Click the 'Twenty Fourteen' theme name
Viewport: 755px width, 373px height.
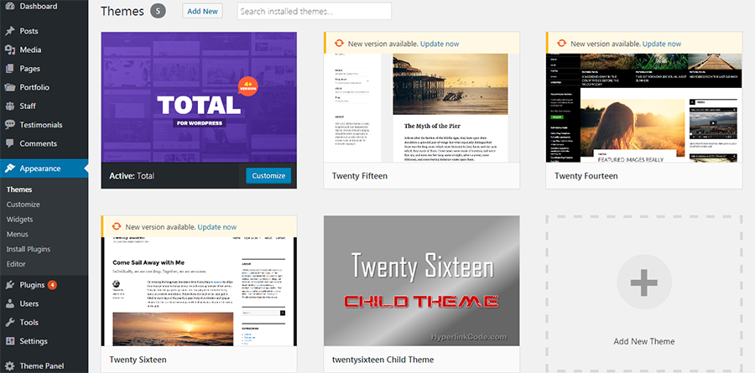click(x=586, y=176)
